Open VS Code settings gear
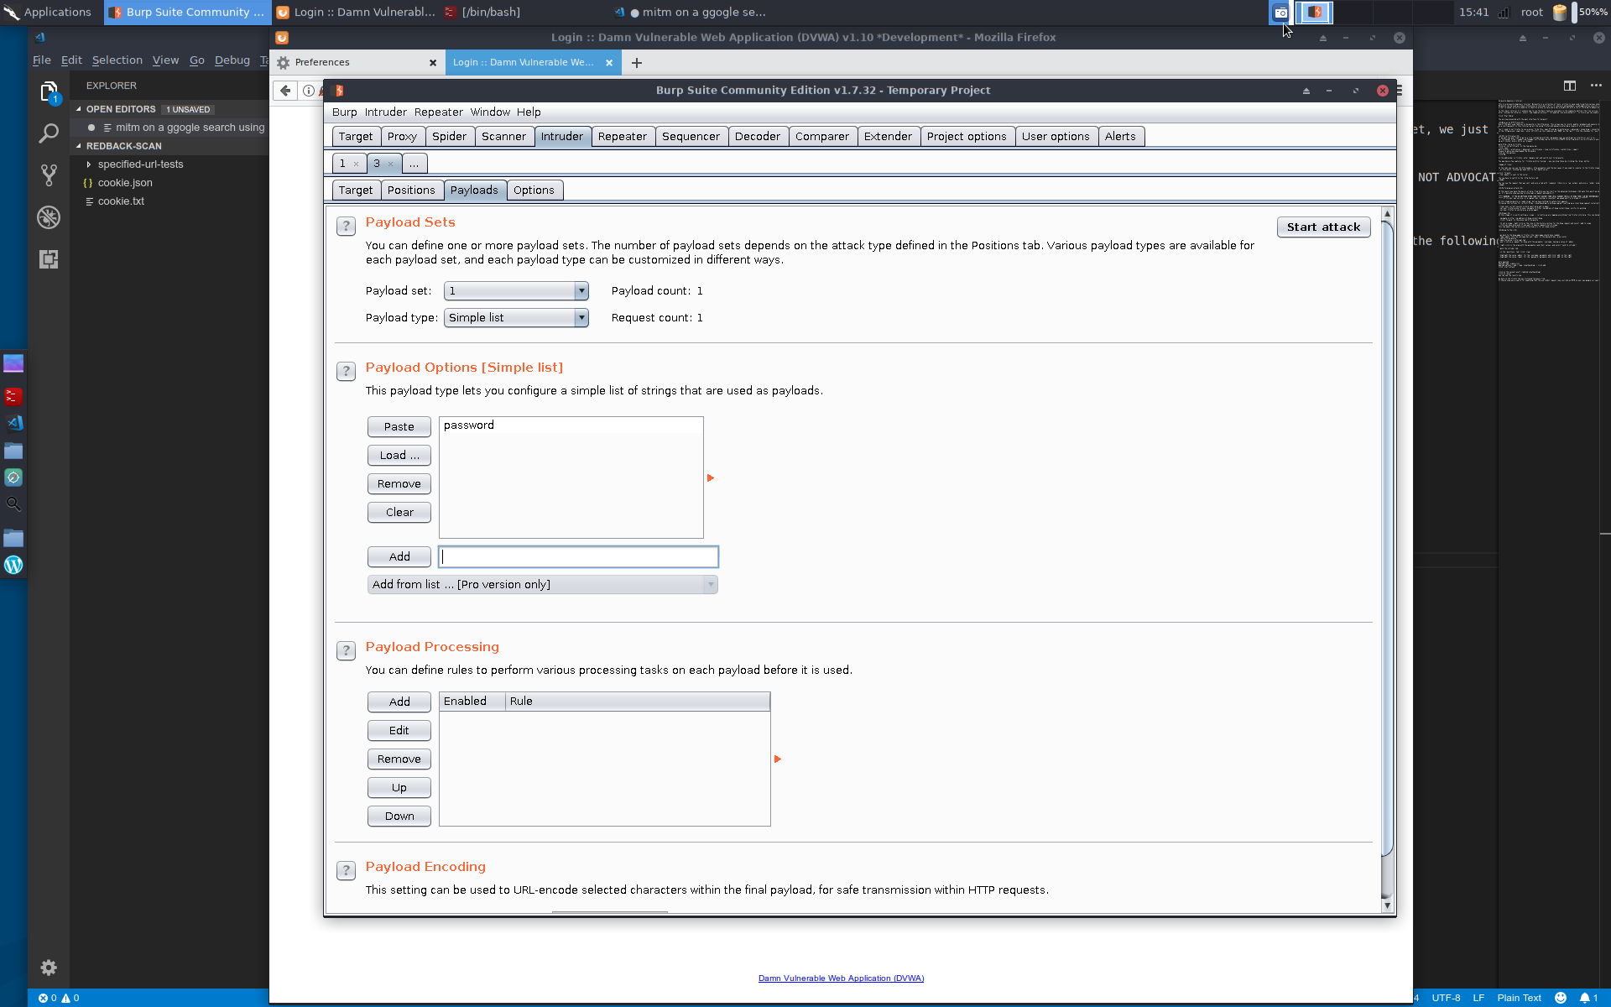Image resolution: width=1611 pixels, height=1007 pixels. click(48, 968)
